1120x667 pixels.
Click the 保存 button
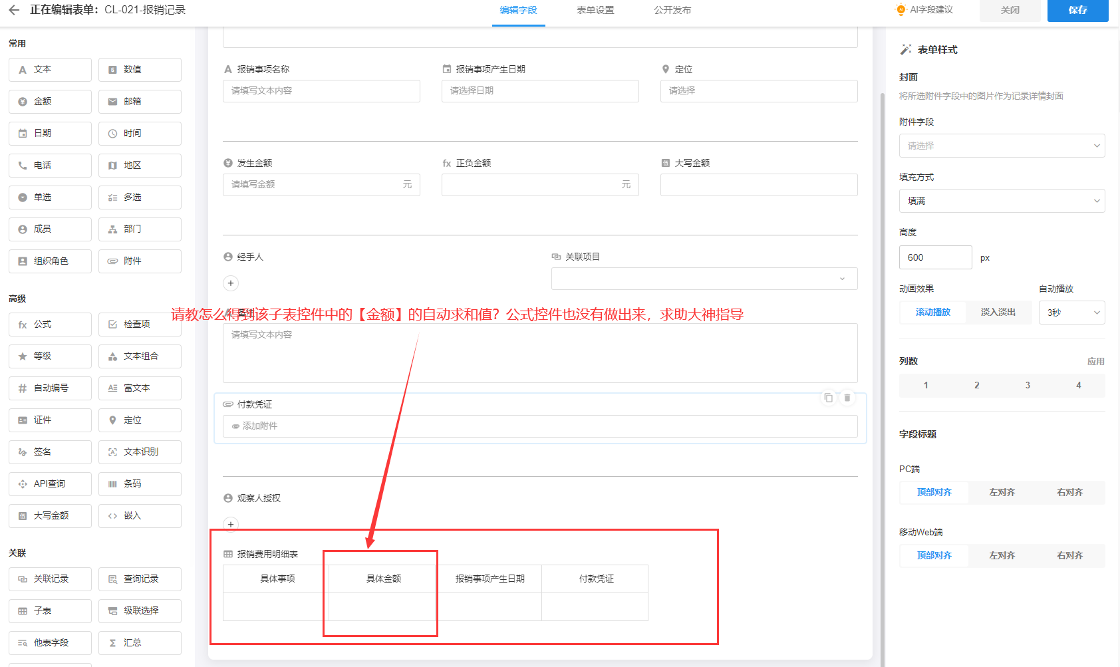[1077, 11]
